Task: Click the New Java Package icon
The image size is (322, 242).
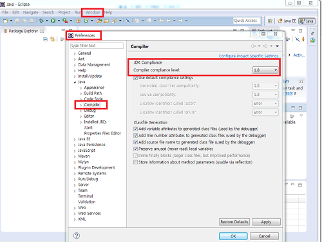Action: point(79,21)
